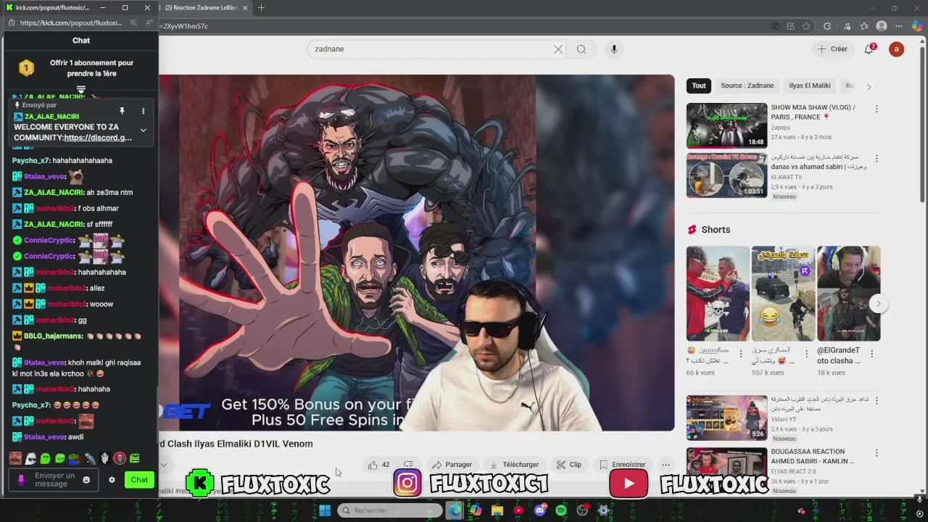The height and width of the screenshot is (522, 928).
Task: Click read aloud icon in Kick popout address bar
Action: click(148, 23)
